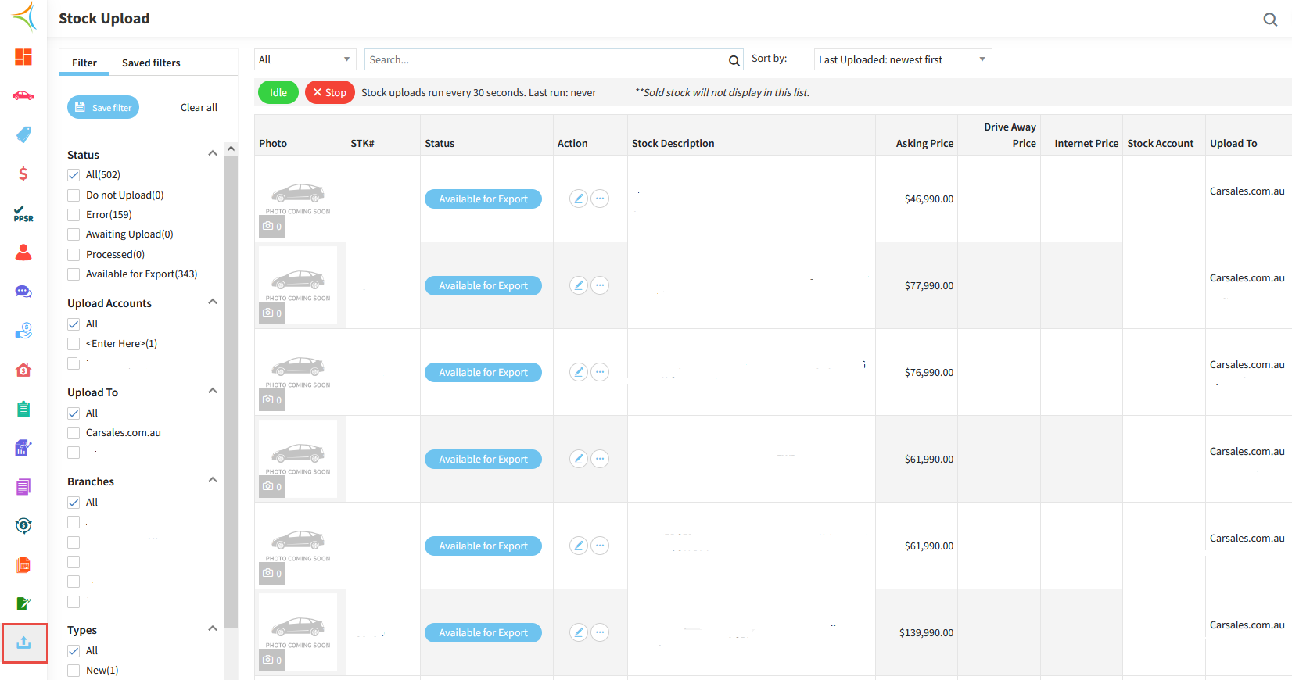Click the Clear all link

coord(199,107)
